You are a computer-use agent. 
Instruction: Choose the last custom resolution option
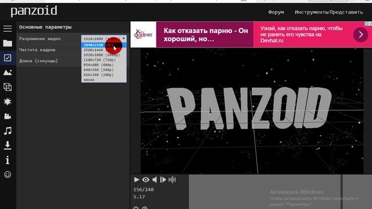[x=104, y=80]
